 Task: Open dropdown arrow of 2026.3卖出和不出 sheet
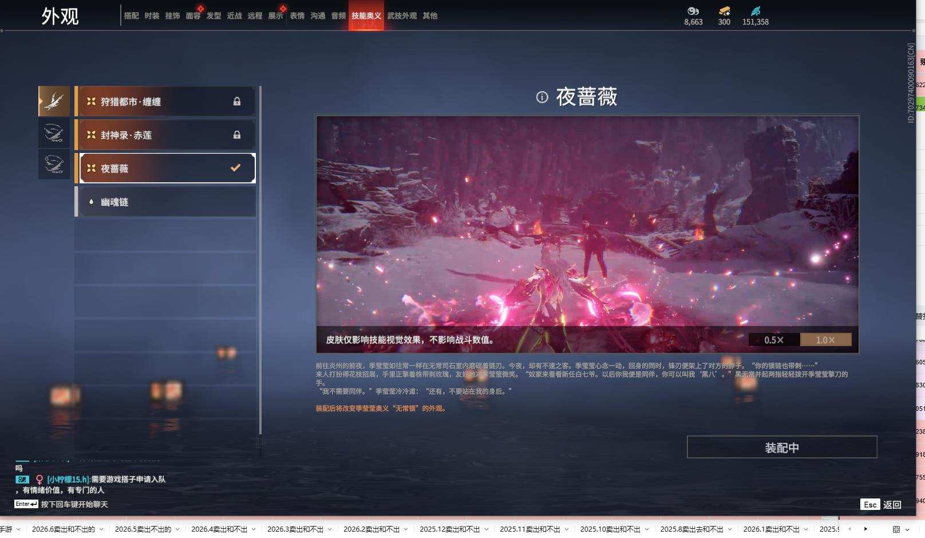tap(330, 529)
